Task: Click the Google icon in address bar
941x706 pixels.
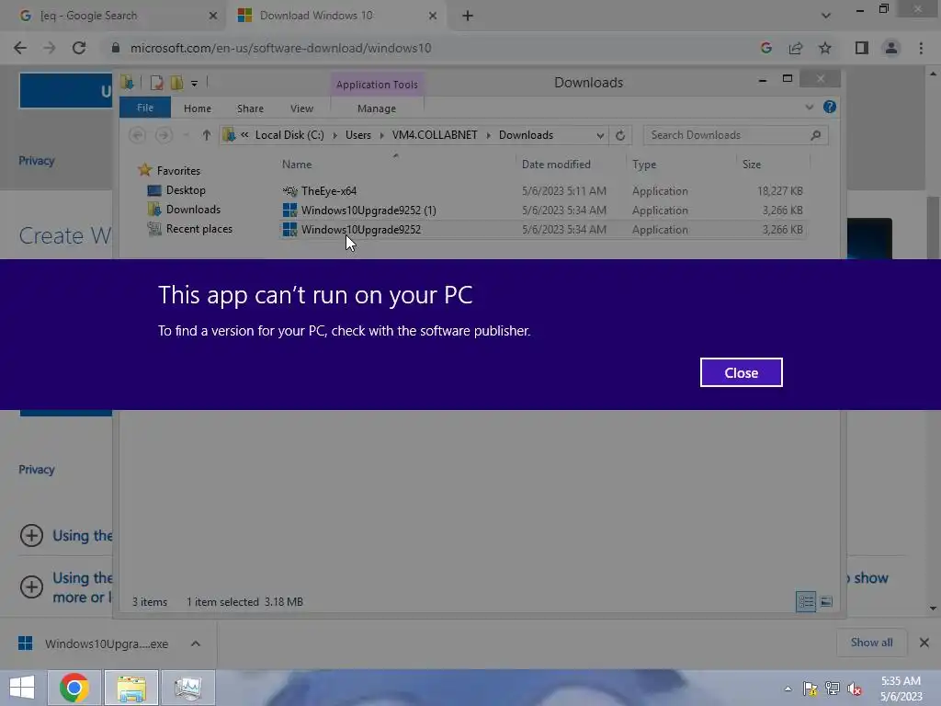Action: (x=765, y=48)
